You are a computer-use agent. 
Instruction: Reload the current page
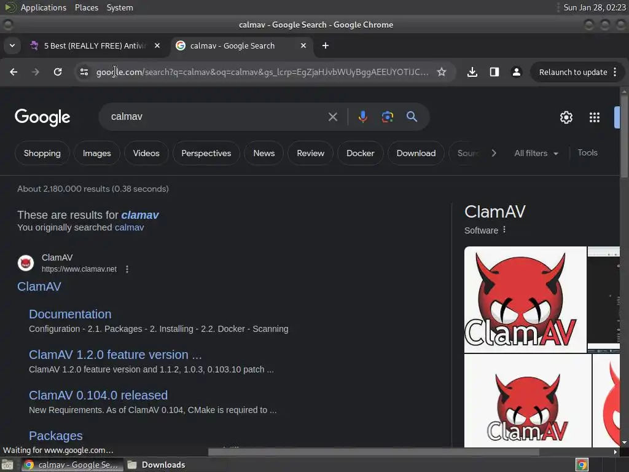pos(58,72)
